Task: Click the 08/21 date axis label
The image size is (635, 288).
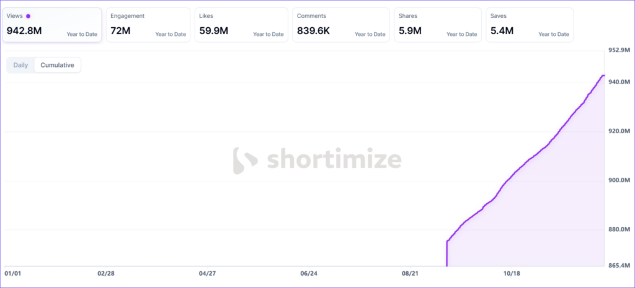Action: [x=410, y=273]
